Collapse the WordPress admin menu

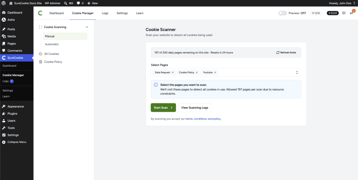point(17,142)
